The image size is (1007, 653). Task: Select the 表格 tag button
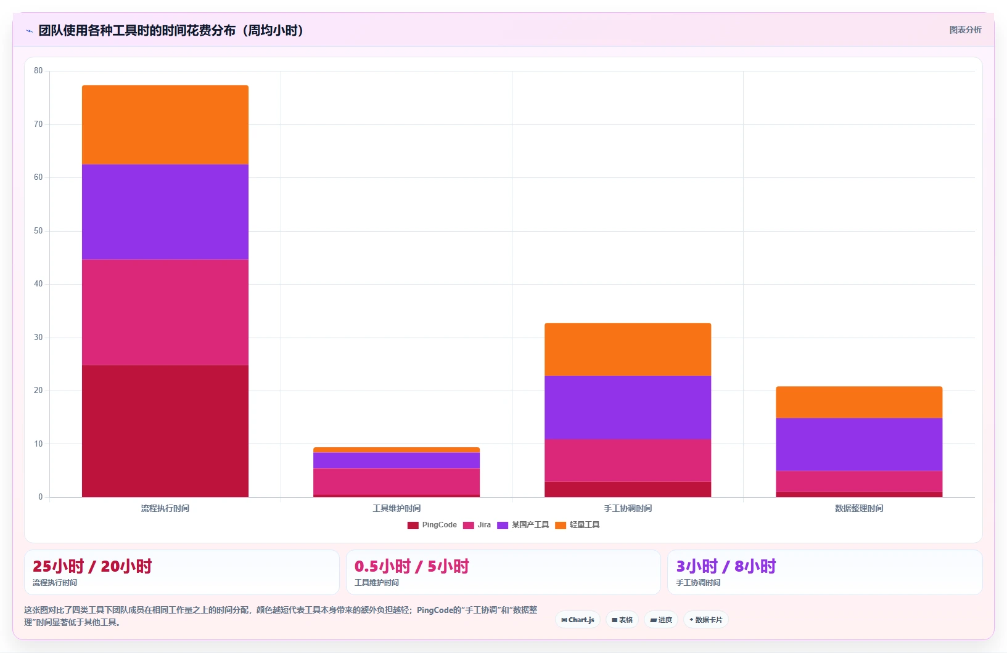pos(622,620)
